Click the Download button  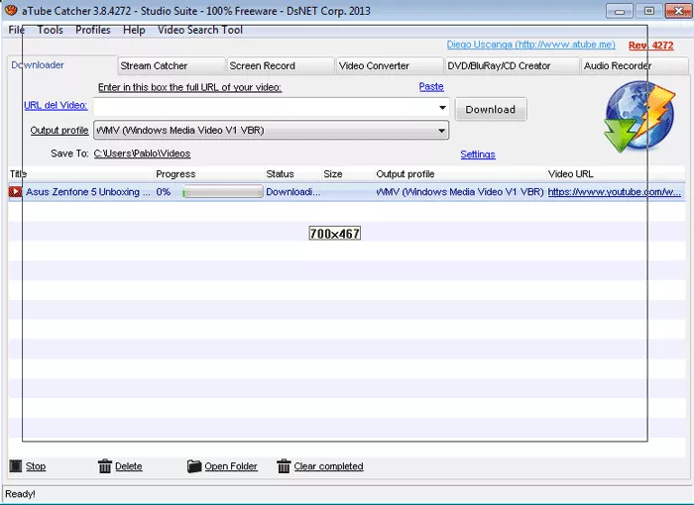tap(491, 109)
